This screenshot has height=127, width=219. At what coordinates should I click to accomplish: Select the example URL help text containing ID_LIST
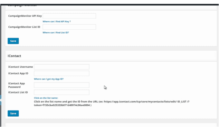pyautogui.click(x=112, y=103)
